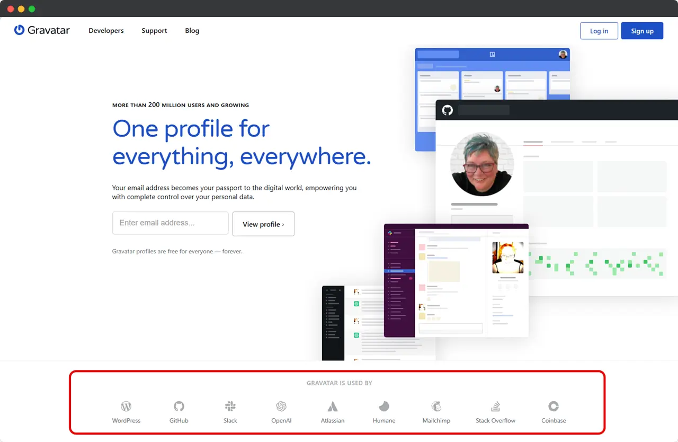Click the large circular profile photo
Image resolution: width=678 pixels, height=442 pixels.
click(481, 164)
